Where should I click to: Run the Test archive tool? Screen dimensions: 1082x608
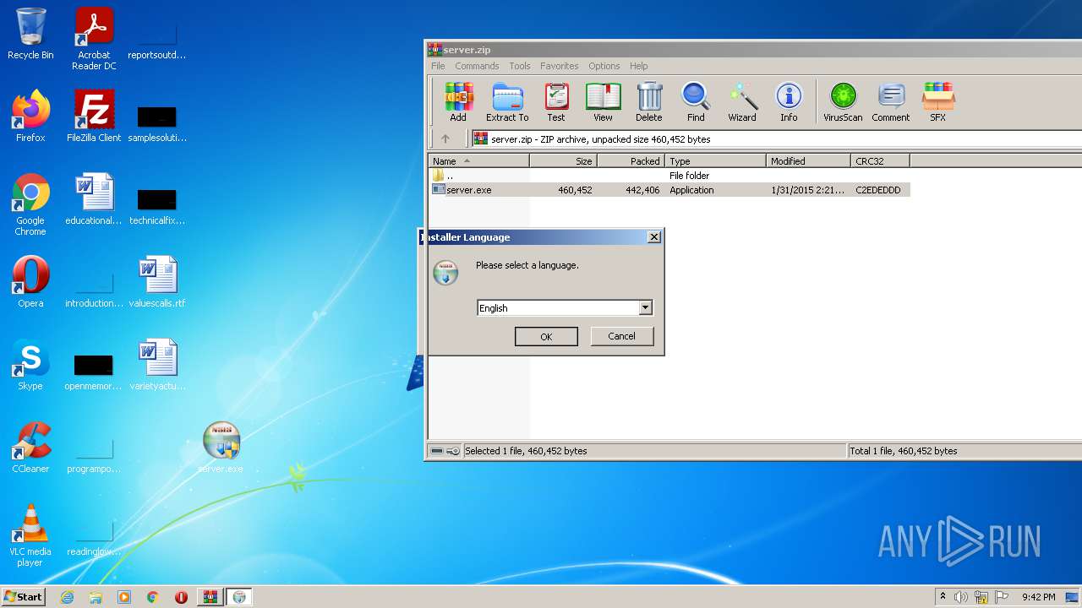click(x=556, y=102)
